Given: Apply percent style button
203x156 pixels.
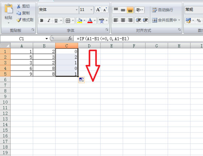Looking at the screenshot, I should pos(199,20).
